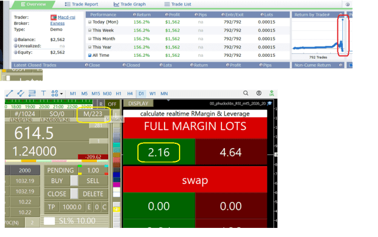Click the Lots info icon in Performance header
The width and height of the screenshot is (378, 237).
tap(262, 15)
